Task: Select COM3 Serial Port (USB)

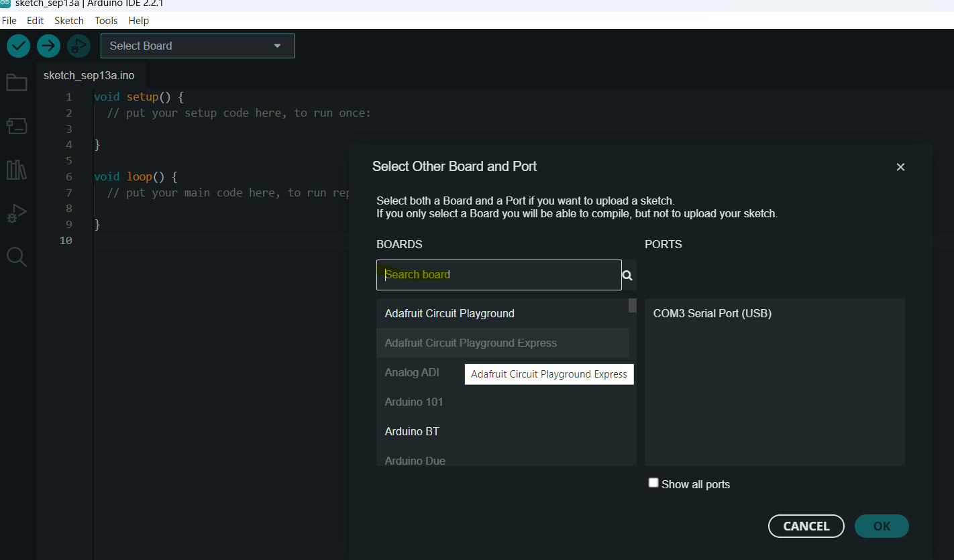Action: coord(775,313)
